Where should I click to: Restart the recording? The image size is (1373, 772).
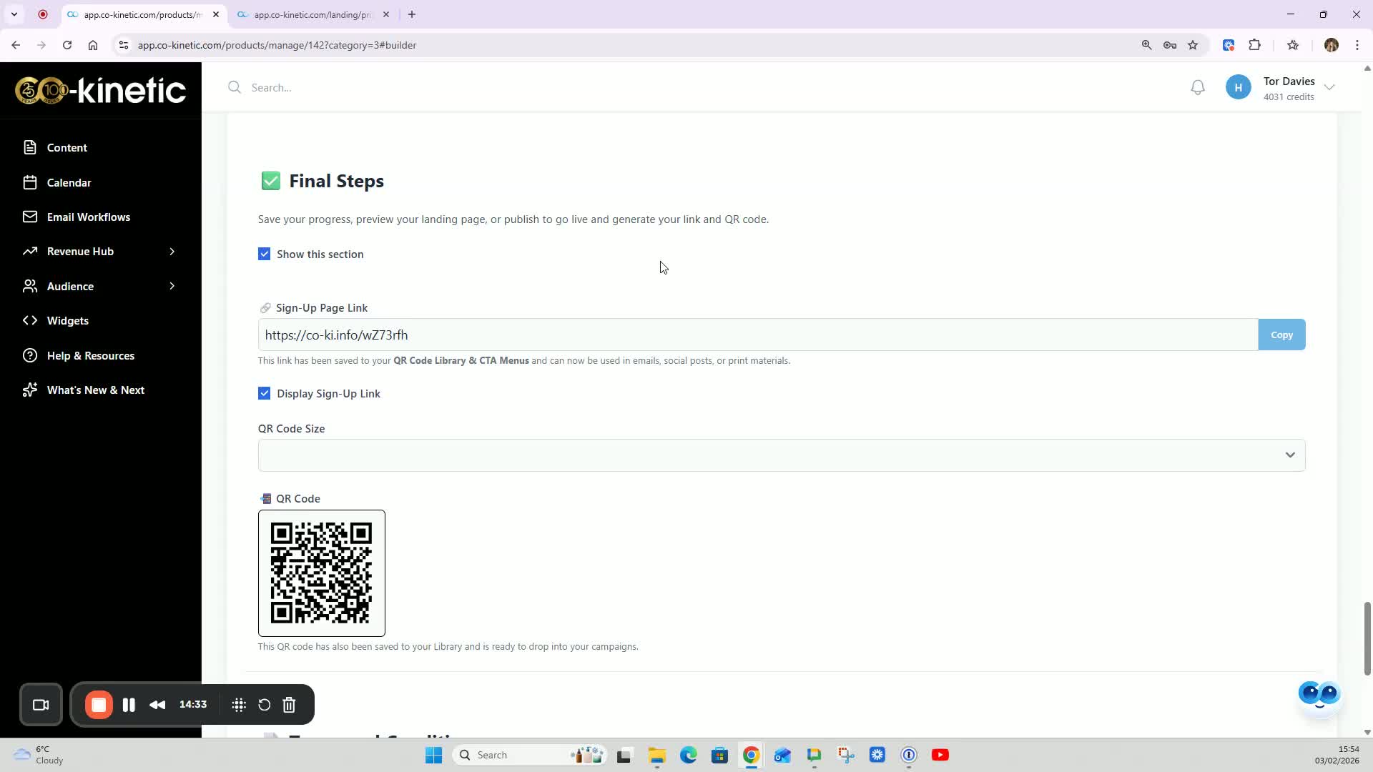(x=264, y=705)
